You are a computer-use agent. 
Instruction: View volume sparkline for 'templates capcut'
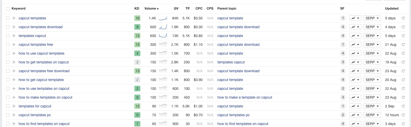163,36
